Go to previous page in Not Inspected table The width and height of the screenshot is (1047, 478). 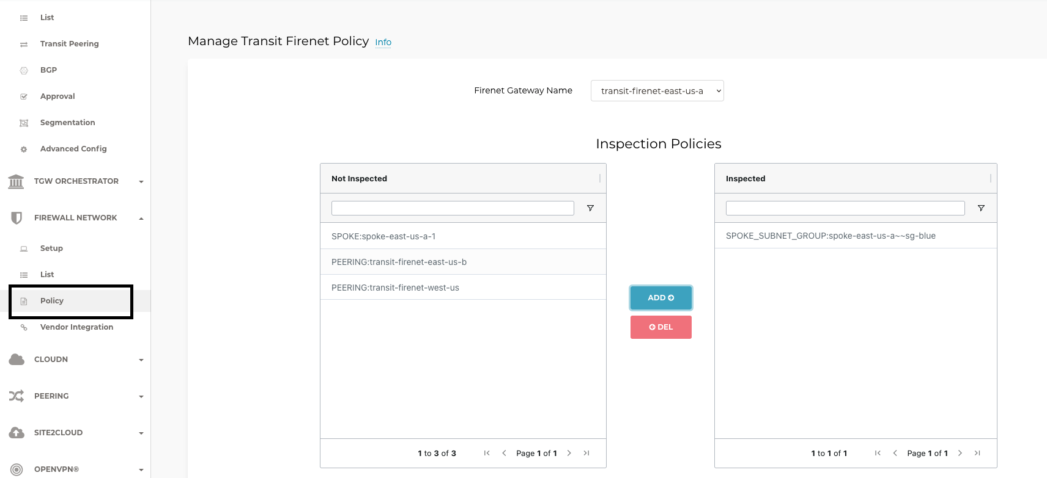[x=504, y=453]
